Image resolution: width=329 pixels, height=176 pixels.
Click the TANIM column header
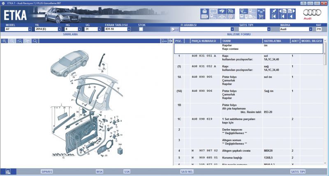tap(242, 41)
